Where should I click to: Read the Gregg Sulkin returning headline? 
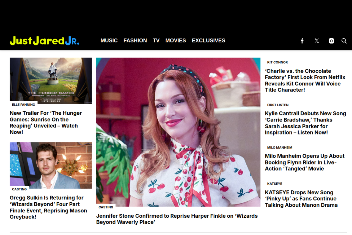click(x=48, y=207)
